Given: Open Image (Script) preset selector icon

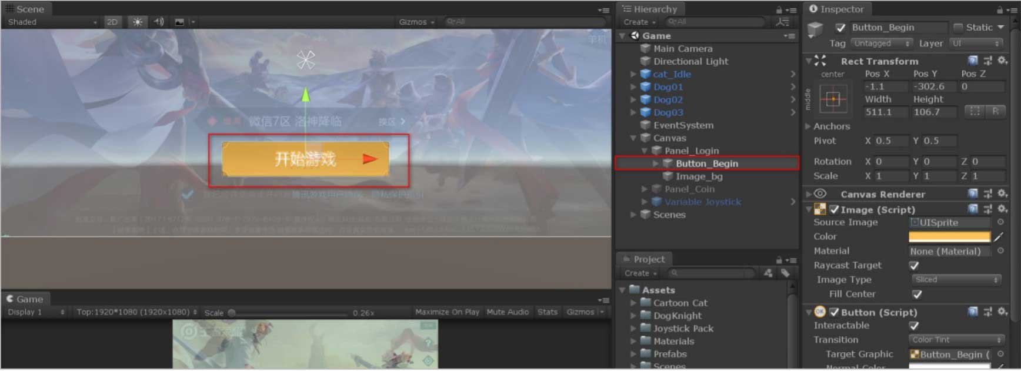Looking at the screenshot, I should [987, 209].
